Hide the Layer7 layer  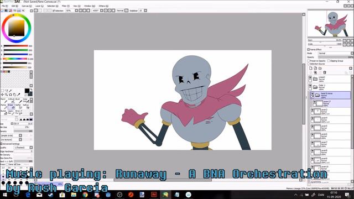point(313,143)
